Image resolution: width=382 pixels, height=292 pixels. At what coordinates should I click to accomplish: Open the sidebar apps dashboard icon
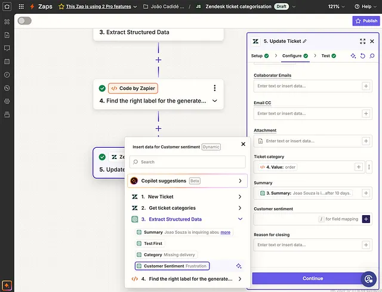(7, 21)
